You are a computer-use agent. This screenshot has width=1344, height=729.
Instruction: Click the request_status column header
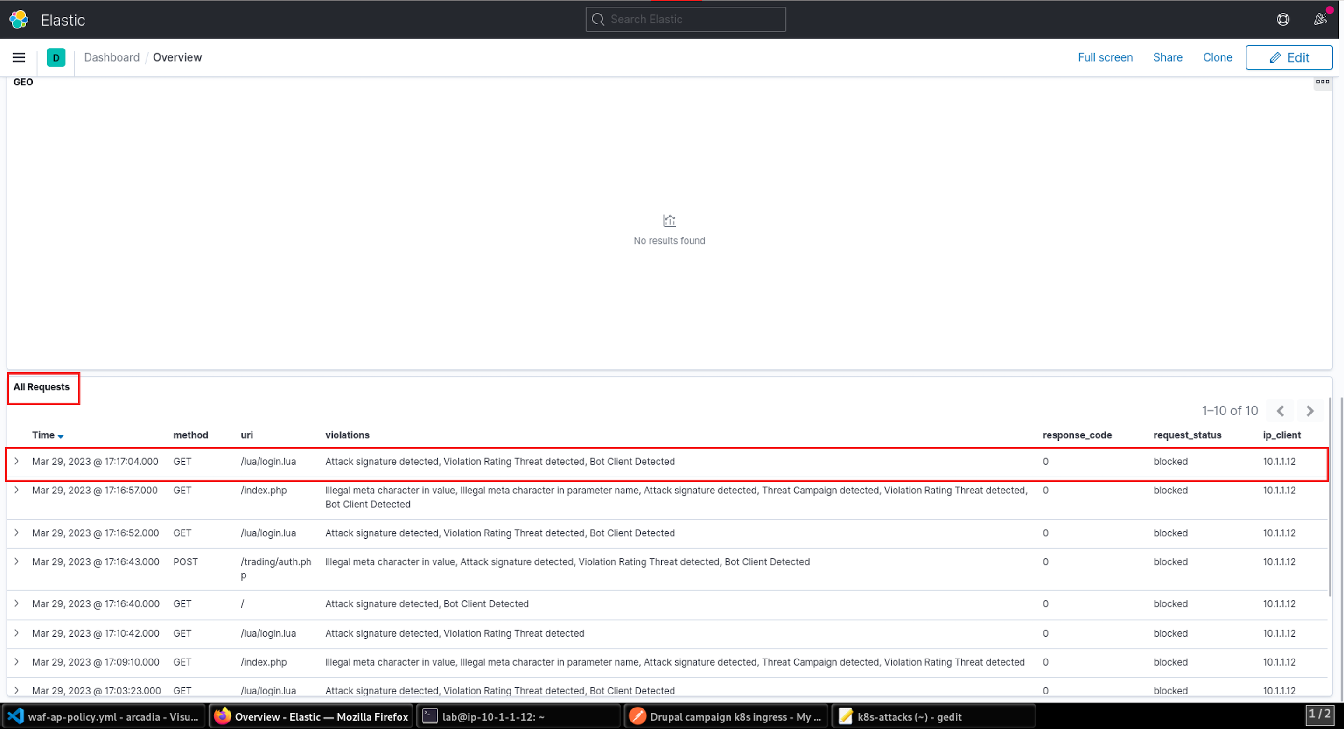[x=1187, y=435]
